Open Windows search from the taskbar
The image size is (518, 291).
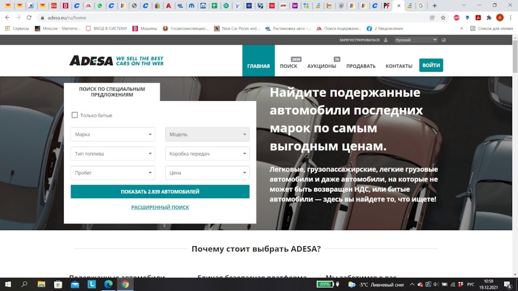point(24,284)
